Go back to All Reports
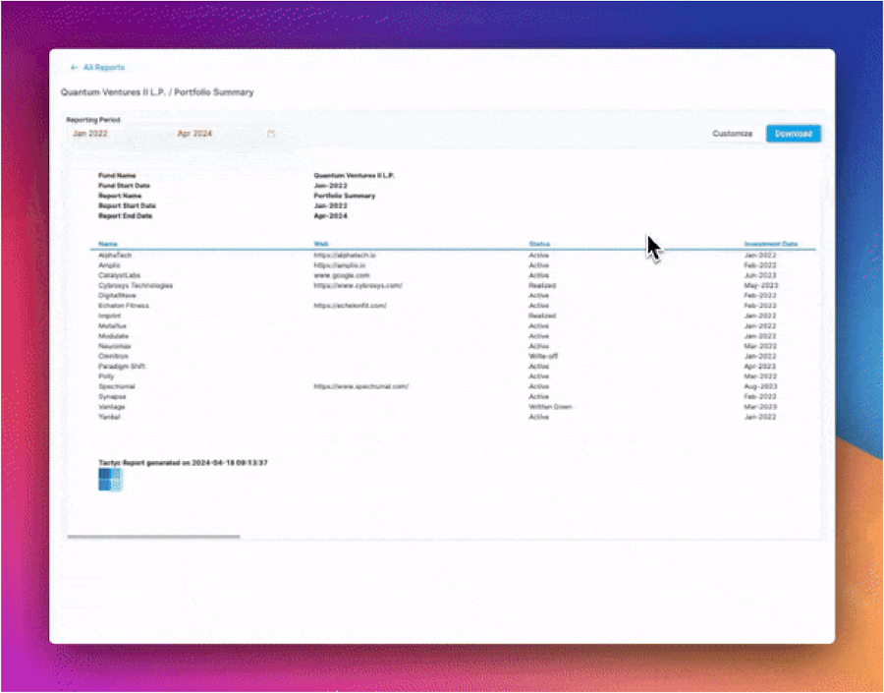The height and width of the screenshot is (693, 884). pyautogui.click(x=104, y=67)
